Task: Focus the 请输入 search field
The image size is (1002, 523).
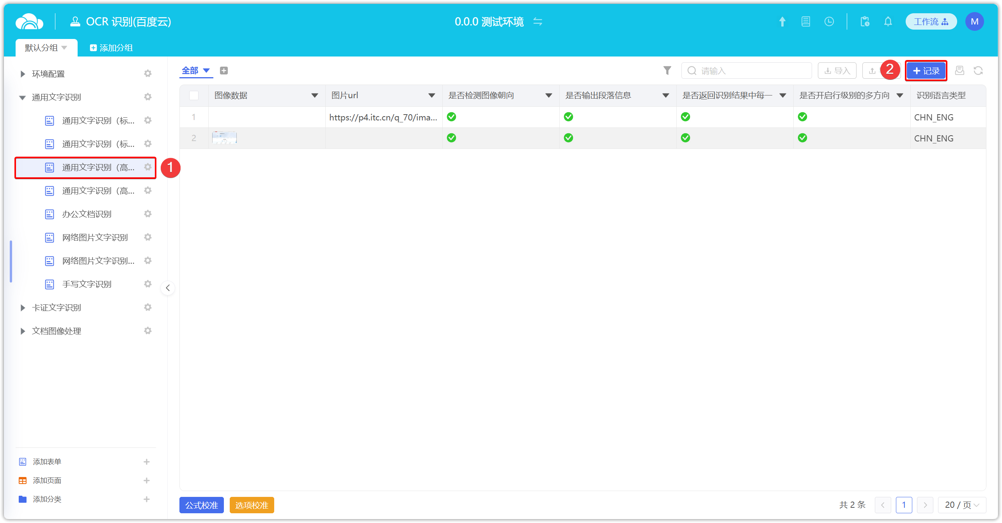Action: (x=747, y=71)
